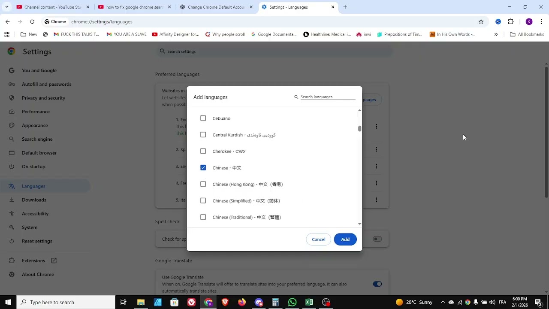Viewport: 549px width, 309px height.
Task: Check Chinese (Simplified) checkbox
Action: coord(203,201)
